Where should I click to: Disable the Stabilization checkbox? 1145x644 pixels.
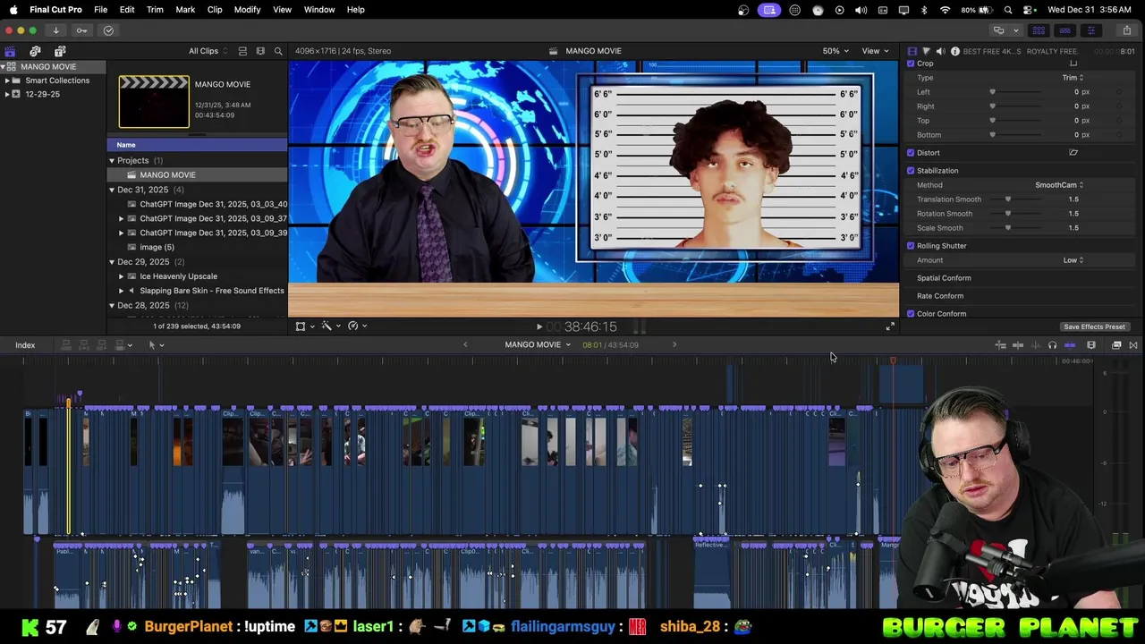(911, 171)
